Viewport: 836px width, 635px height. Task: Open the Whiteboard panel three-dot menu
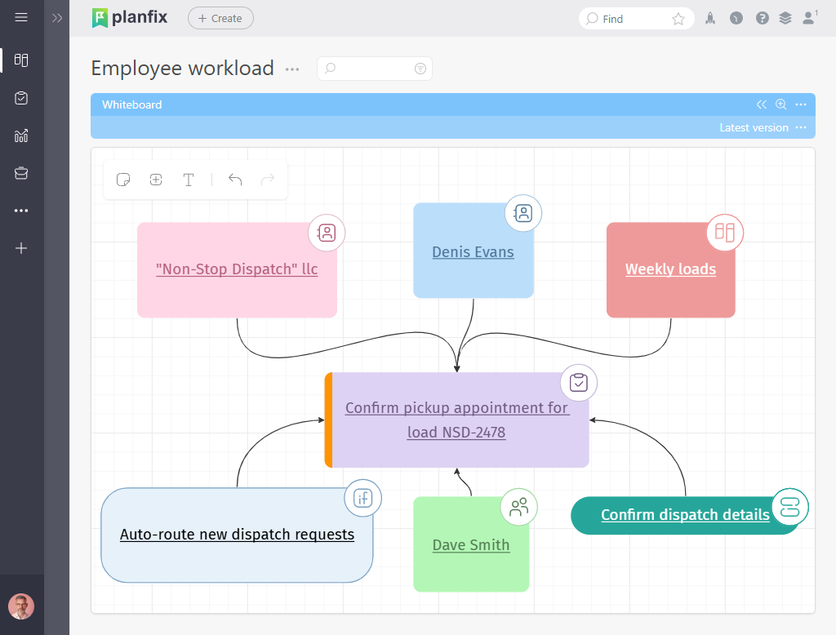(801, 104)
